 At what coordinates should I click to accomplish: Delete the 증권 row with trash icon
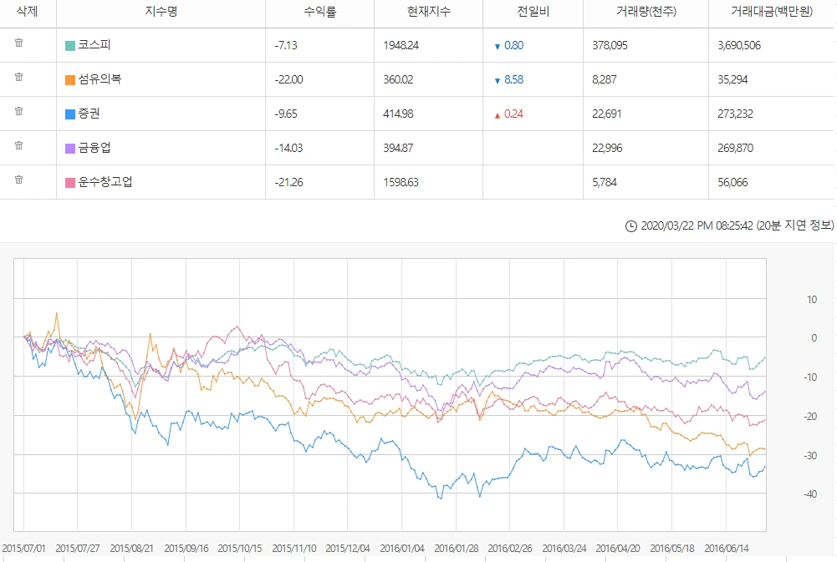(x=18, y=111)
